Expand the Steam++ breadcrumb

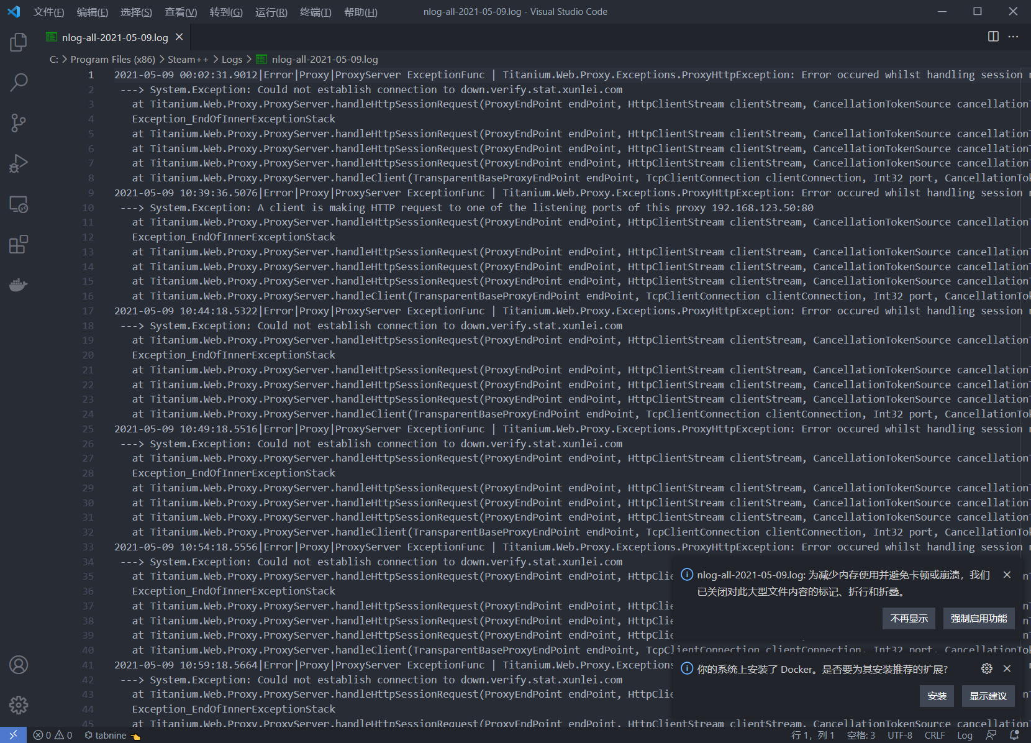[x=188, y=59]
